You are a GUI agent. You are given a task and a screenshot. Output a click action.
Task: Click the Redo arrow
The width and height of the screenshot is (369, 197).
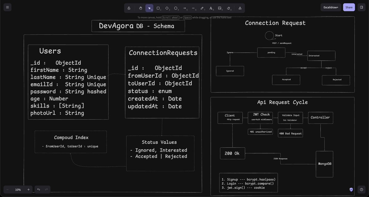click(46, 190)
